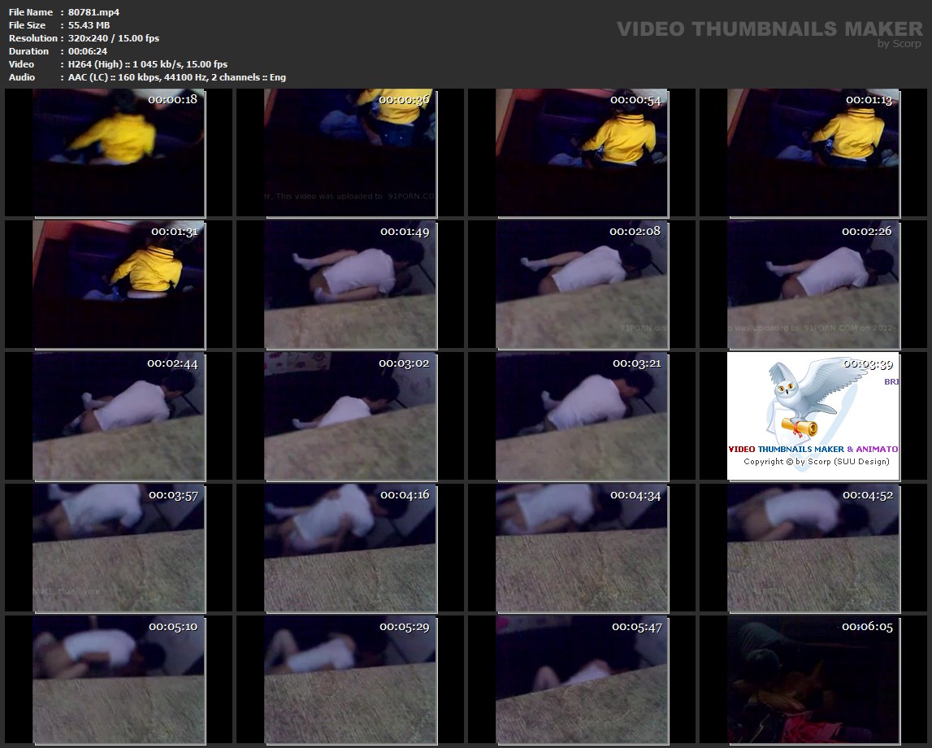Viewport: 932px width, 748px height.
Task: Select the thumbnail stamped 00:03:57
Action: 119,548
